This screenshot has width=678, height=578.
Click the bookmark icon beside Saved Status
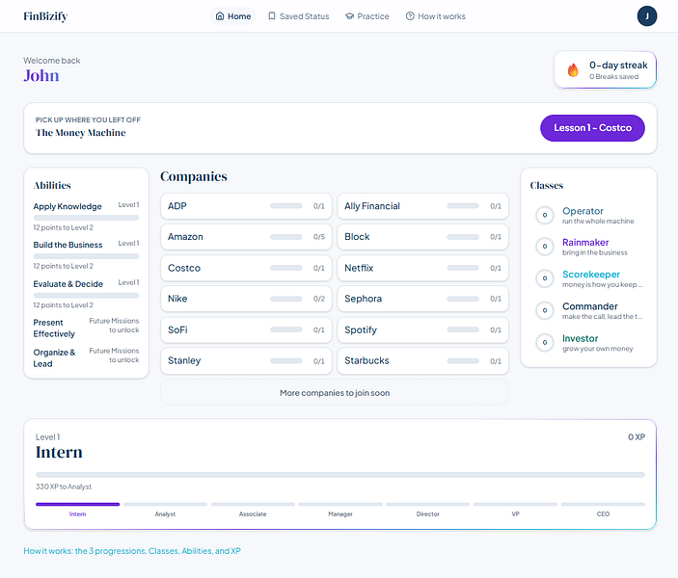[272, 16]
